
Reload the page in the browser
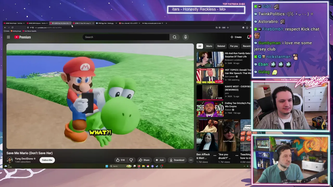[x=12, y=28]
